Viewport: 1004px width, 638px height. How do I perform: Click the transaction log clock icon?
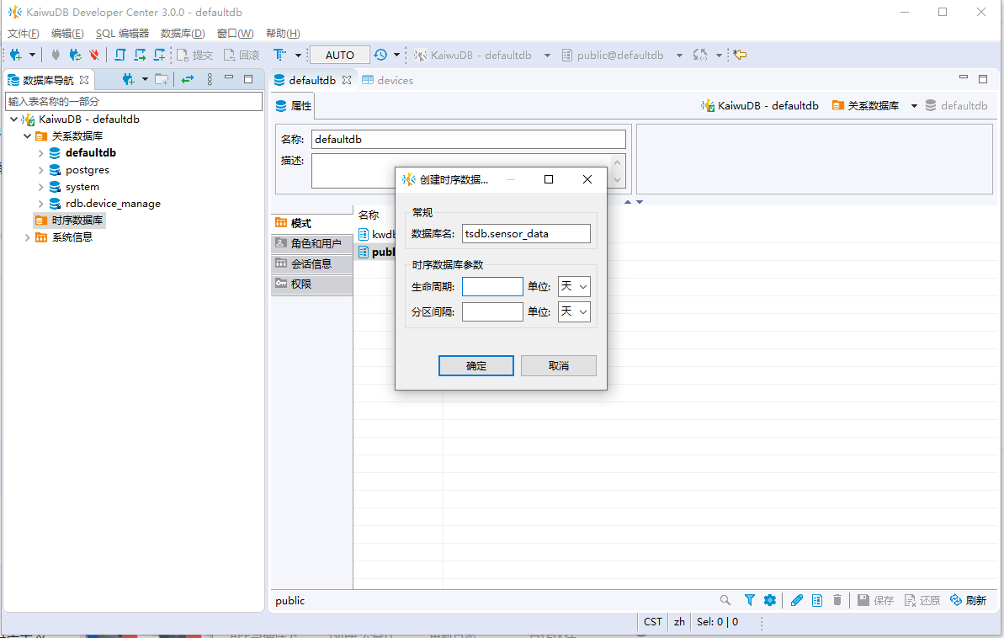[x=381, y=55]
